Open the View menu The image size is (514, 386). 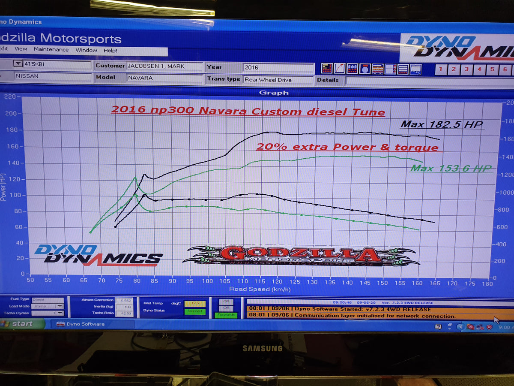coord(21,50)
